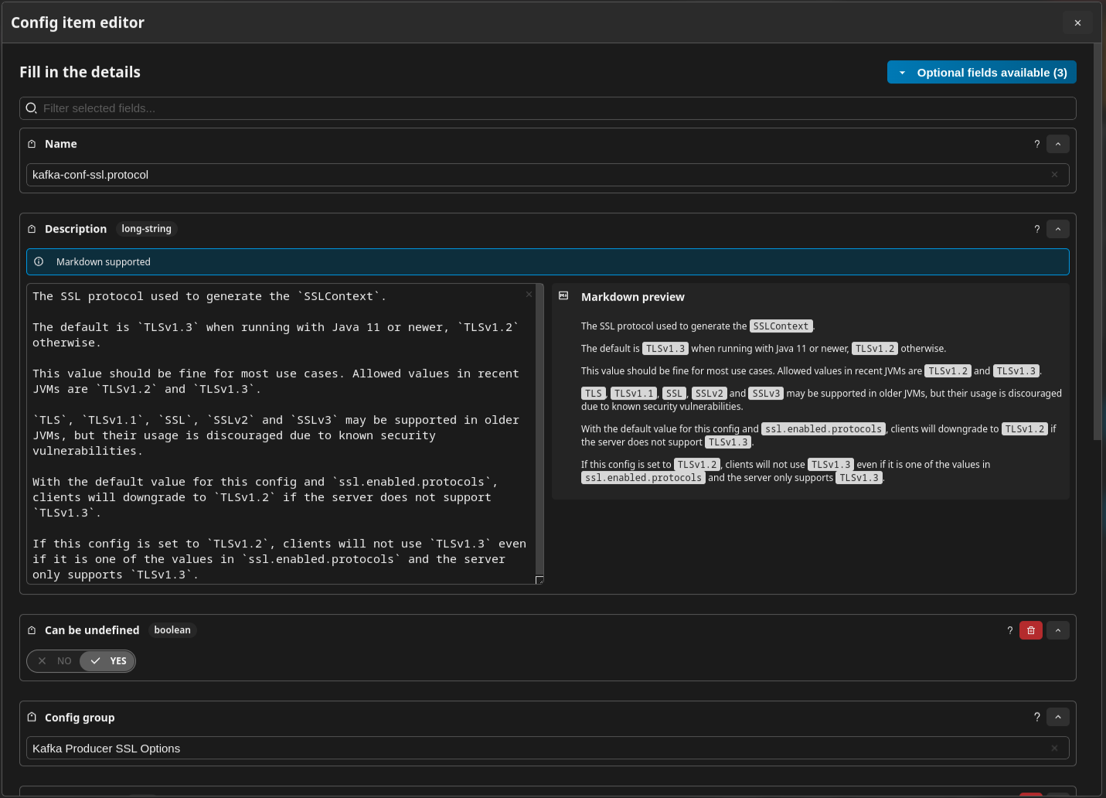Collapse the Can be undefined section
This screenshot has height=798, width=1106.
click(1058, 630)
